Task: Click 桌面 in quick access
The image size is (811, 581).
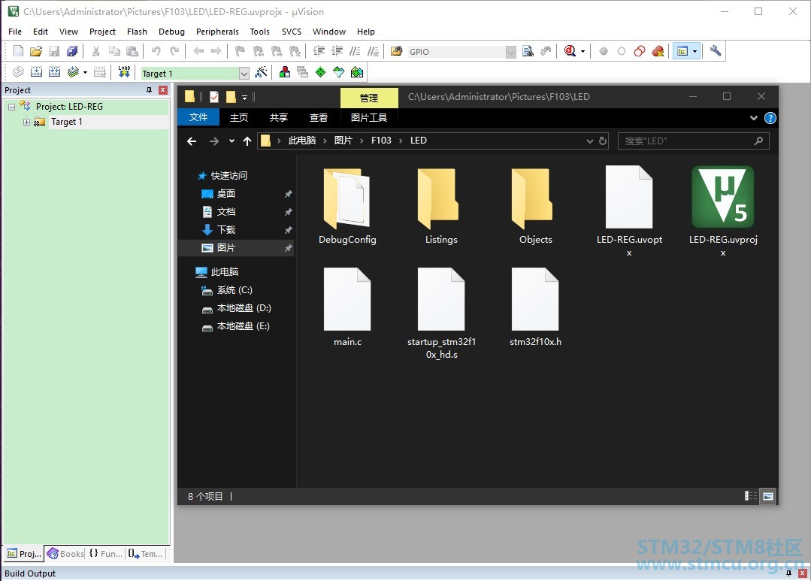Action: tap(226, 193)
